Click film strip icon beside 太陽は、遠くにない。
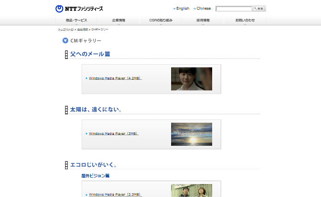Screen dimensions: 321x197 coord(66,110)
